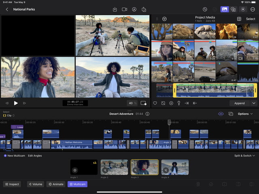Expand the timeline Options dropdown

[x=245, y=114]
